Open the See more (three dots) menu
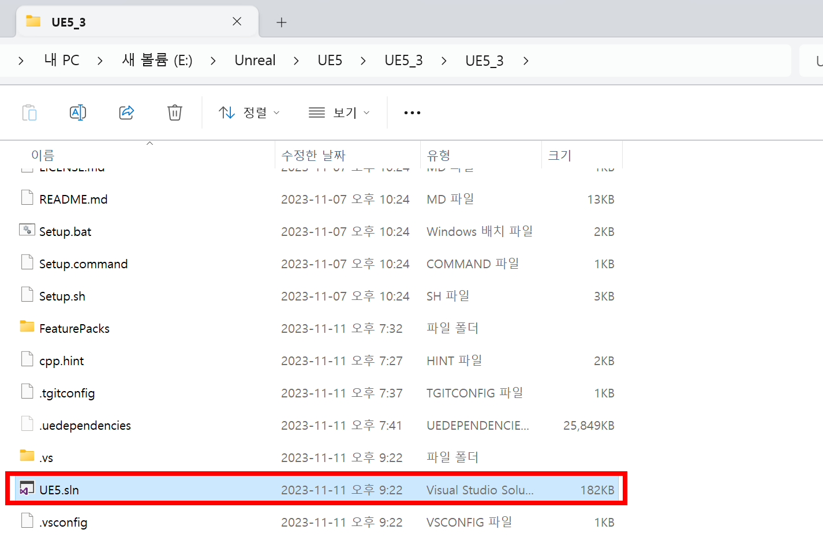Viewport: 823px width, 552px height. pyautogui.click(x=412, y=112)
